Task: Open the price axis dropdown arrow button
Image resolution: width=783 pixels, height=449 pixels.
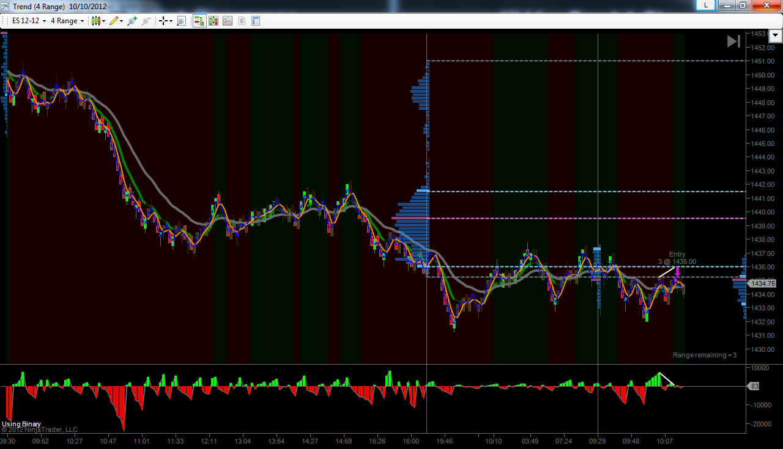Action: pos(776,36)
